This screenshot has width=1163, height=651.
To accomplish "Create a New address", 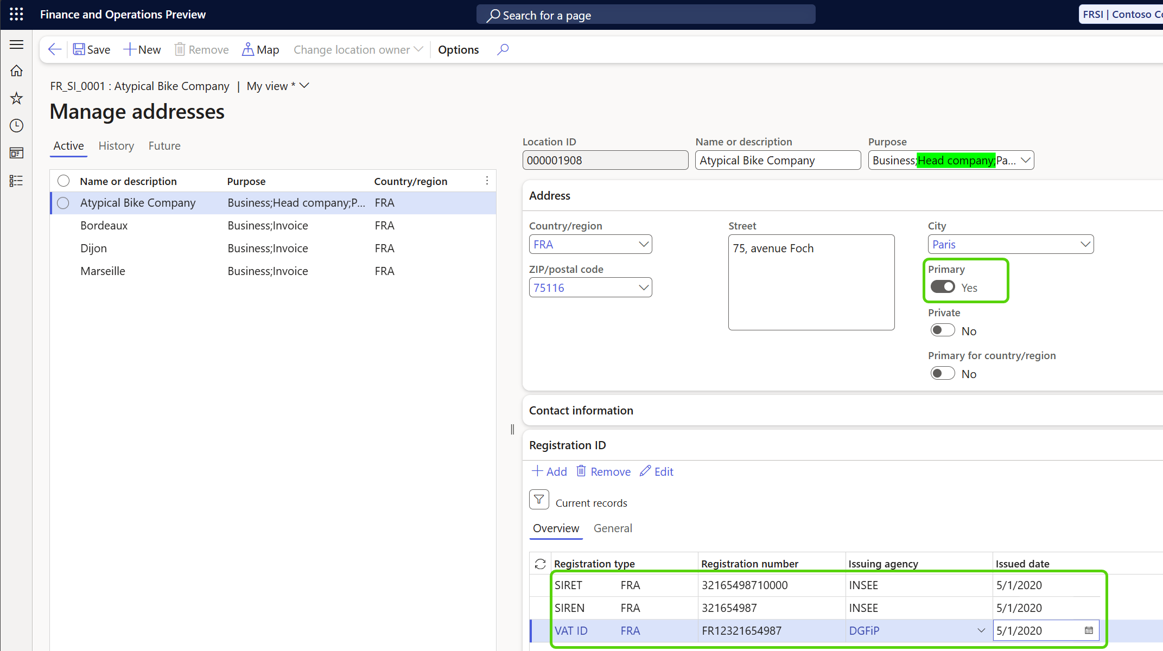I will [x=142, y=49].
